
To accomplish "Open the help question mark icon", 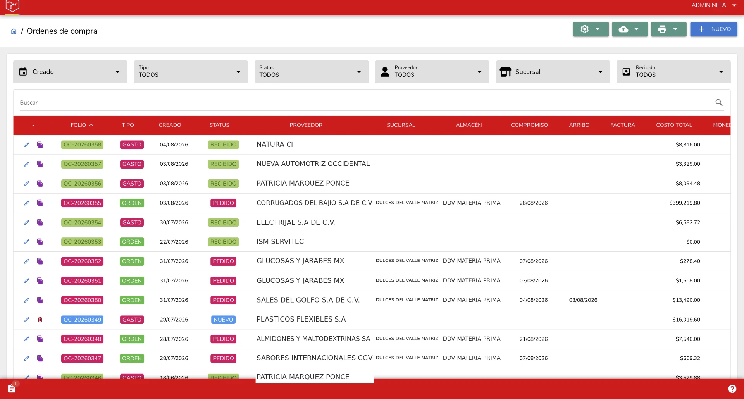I will 732,389.
